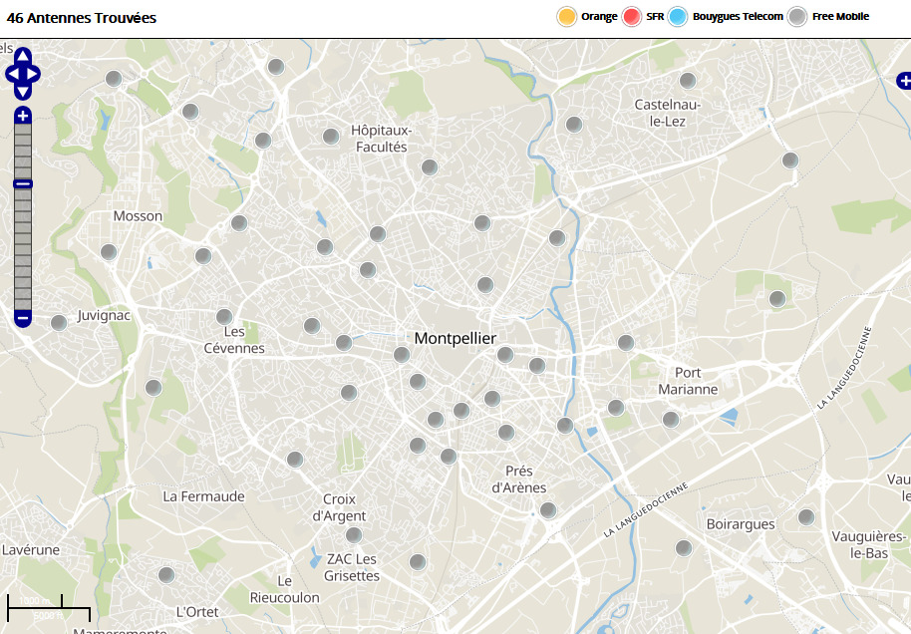911x634 pixels.
Task: Click the Free Mobile legend label
Action: (840, 17)
